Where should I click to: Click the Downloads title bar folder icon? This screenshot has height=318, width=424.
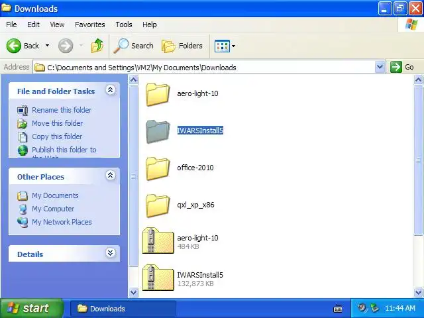click(6, 8)
